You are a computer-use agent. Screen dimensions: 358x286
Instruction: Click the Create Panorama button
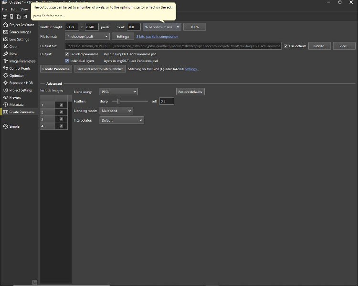pos(56,69)
